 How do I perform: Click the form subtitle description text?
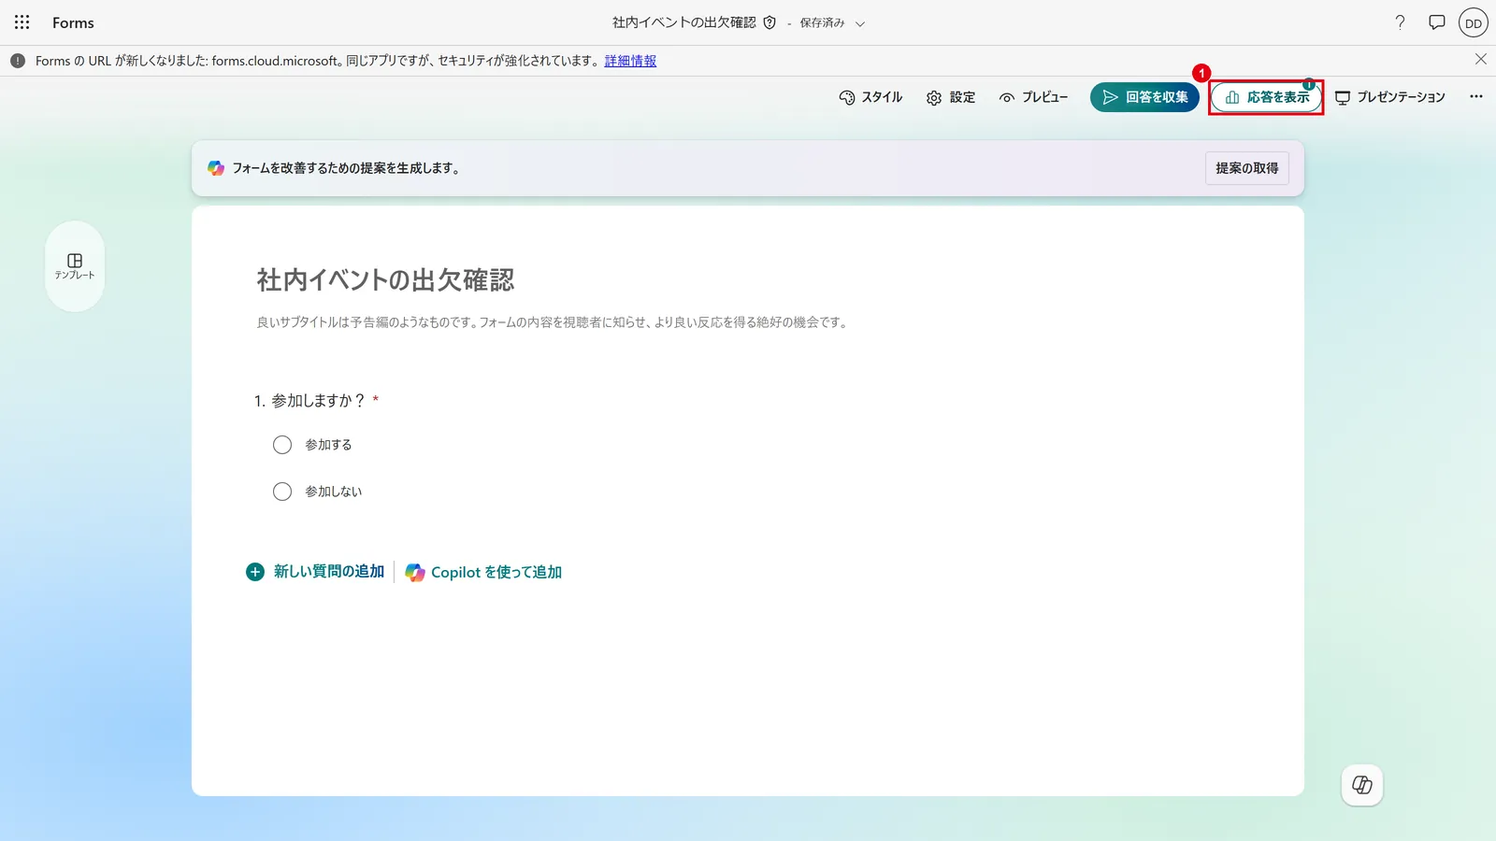pos(554,322)
